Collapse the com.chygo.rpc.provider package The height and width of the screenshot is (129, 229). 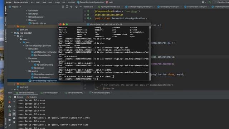[24, 46]
